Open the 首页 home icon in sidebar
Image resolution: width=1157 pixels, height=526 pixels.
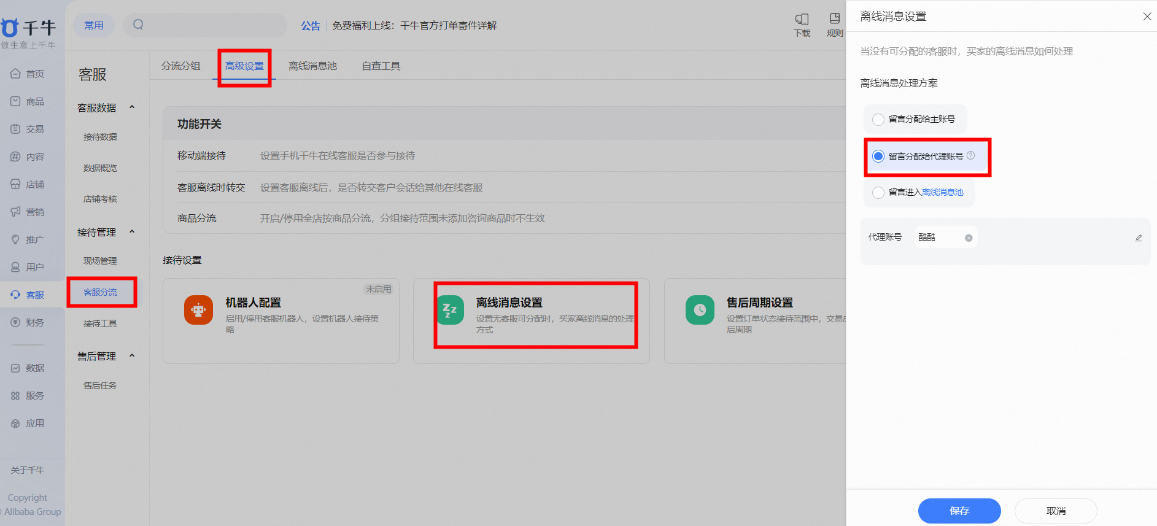[15, 74]
